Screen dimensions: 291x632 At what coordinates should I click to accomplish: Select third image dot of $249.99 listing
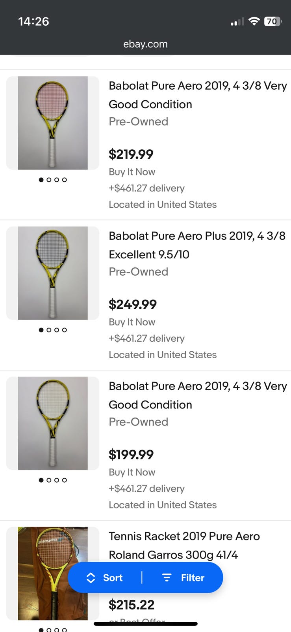[x=57, y=330]
